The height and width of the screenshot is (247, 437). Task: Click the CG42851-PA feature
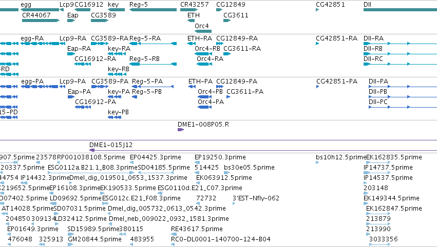(x=318, y=87)
